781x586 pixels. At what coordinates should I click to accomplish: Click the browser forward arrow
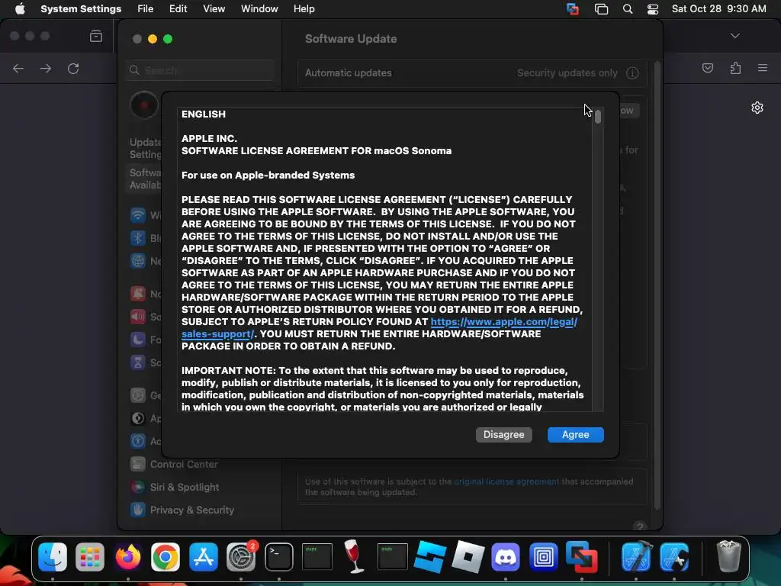point(46,68)
